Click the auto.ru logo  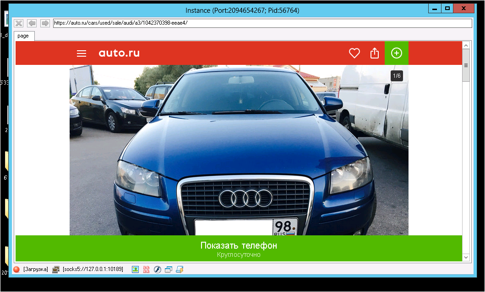click(119, 53)
